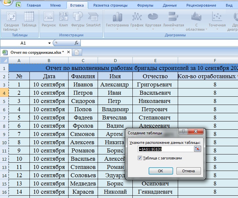Switch to the Главная ribbon tab
The height and width of the screenshot is (198, 238).
click(x=34, y=5)
